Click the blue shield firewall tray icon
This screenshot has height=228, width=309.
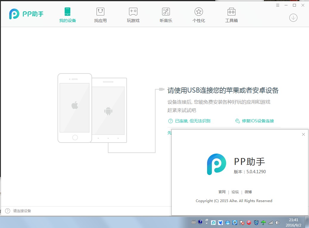(256, 222)
